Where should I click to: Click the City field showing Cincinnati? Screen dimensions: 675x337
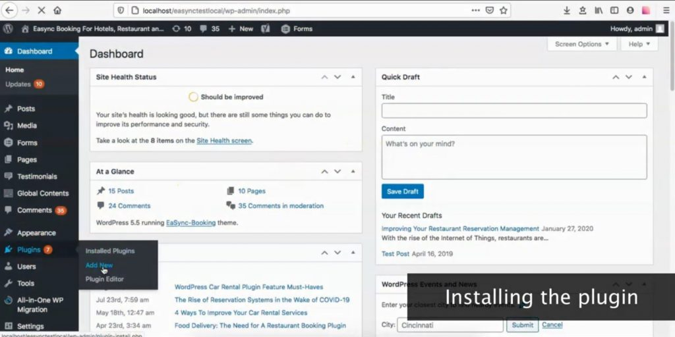pos(450,325)
